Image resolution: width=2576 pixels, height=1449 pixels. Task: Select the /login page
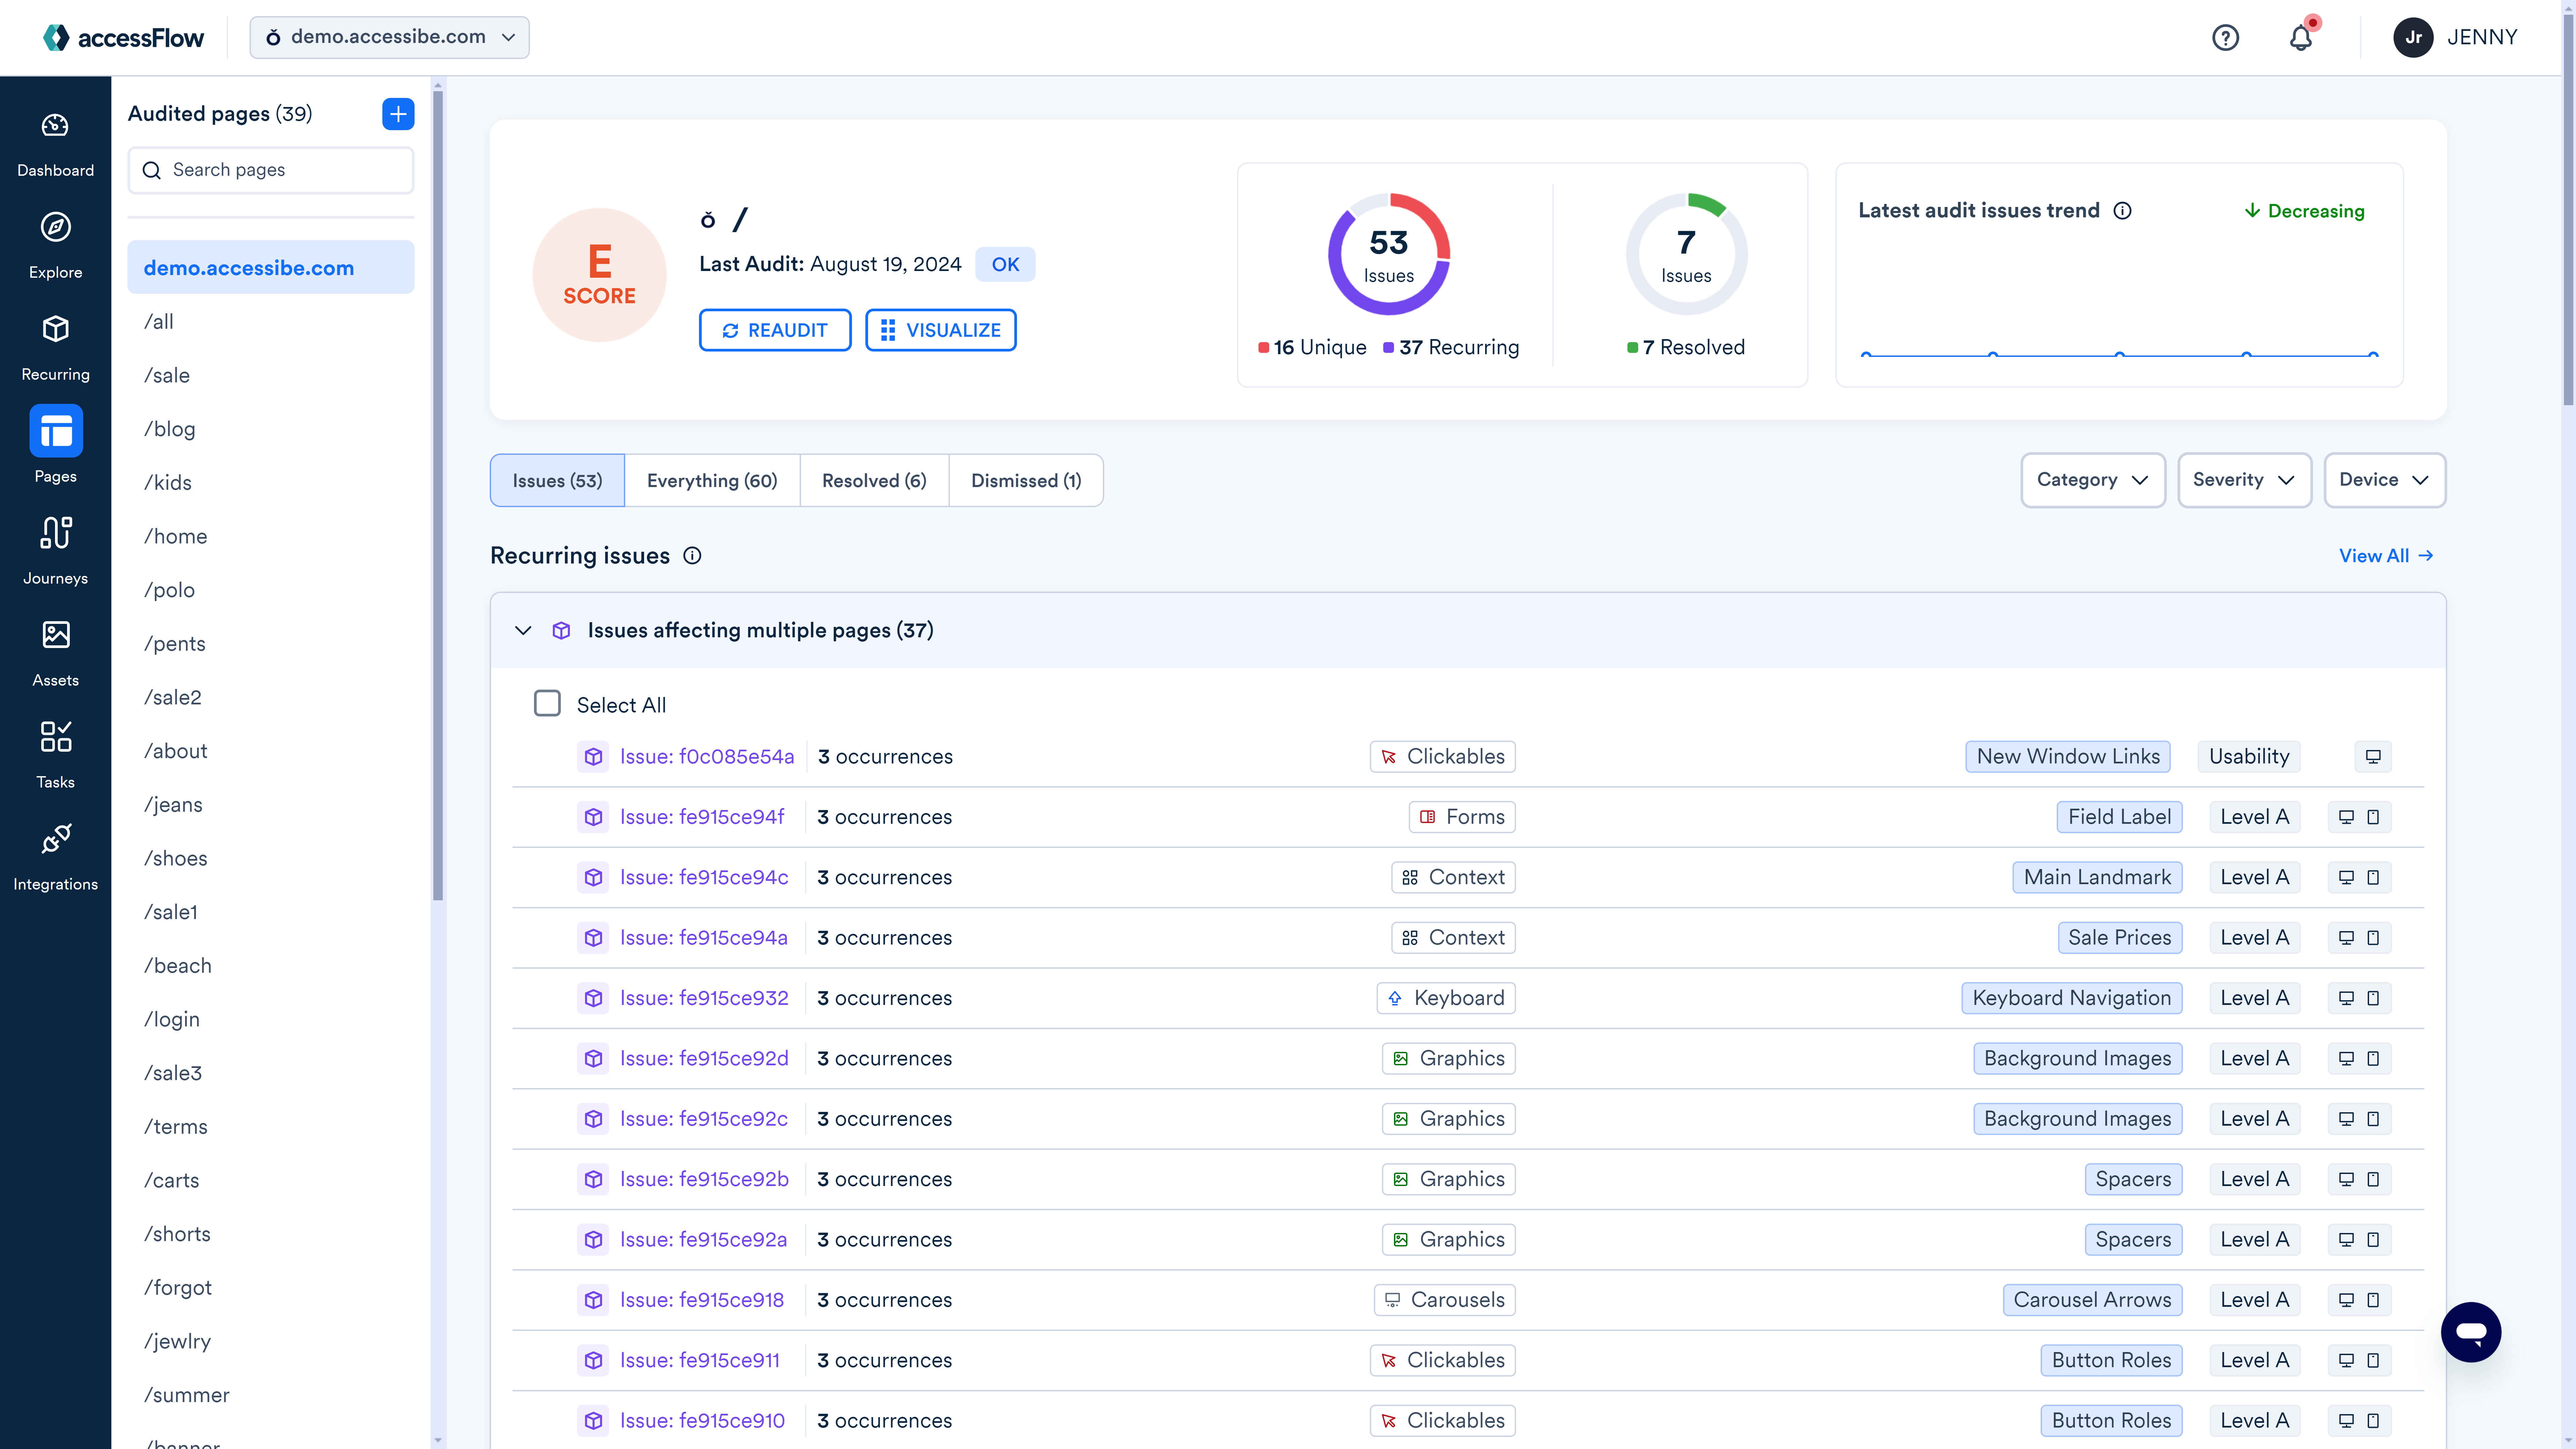pyautogui.click(x=271, y=1020)
